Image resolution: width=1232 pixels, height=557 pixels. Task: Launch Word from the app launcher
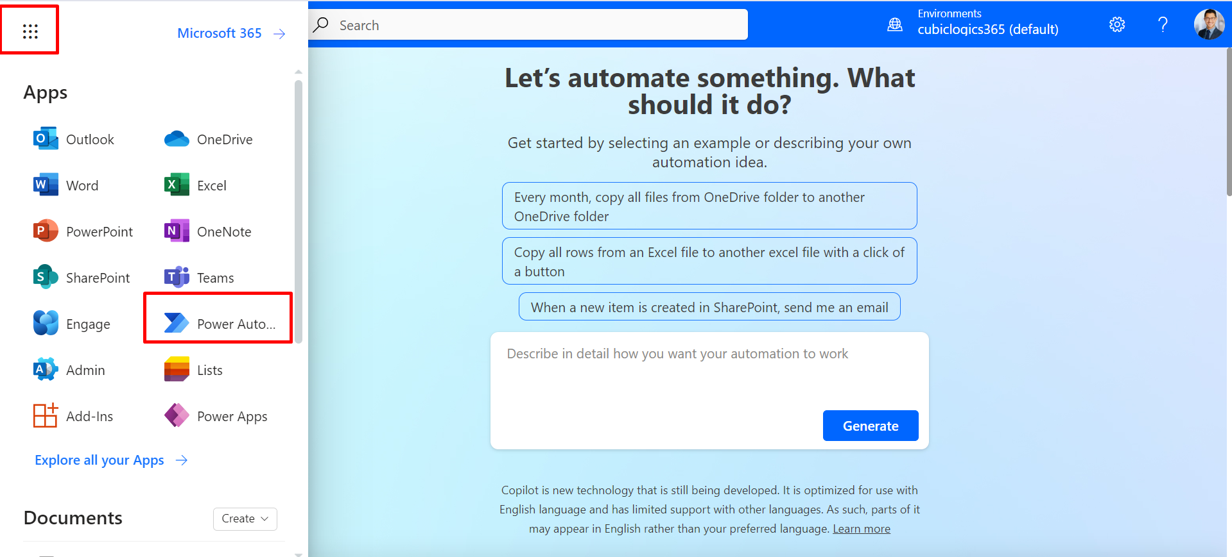(65, 185)
